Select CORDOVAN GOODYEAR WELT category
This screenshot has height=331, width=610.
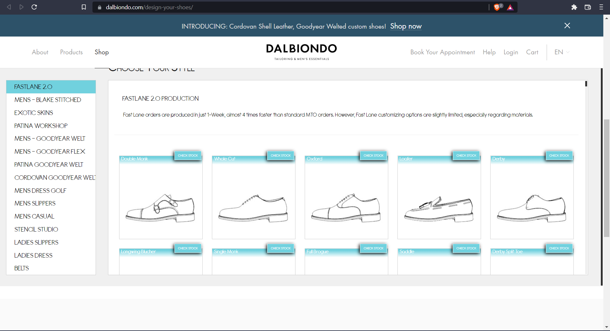pyautogui.click(x=51, y=178)
